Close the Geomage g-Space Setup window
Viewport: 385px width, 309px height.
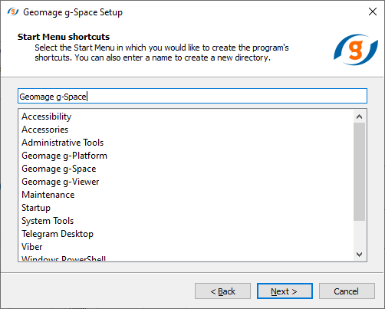373,12
